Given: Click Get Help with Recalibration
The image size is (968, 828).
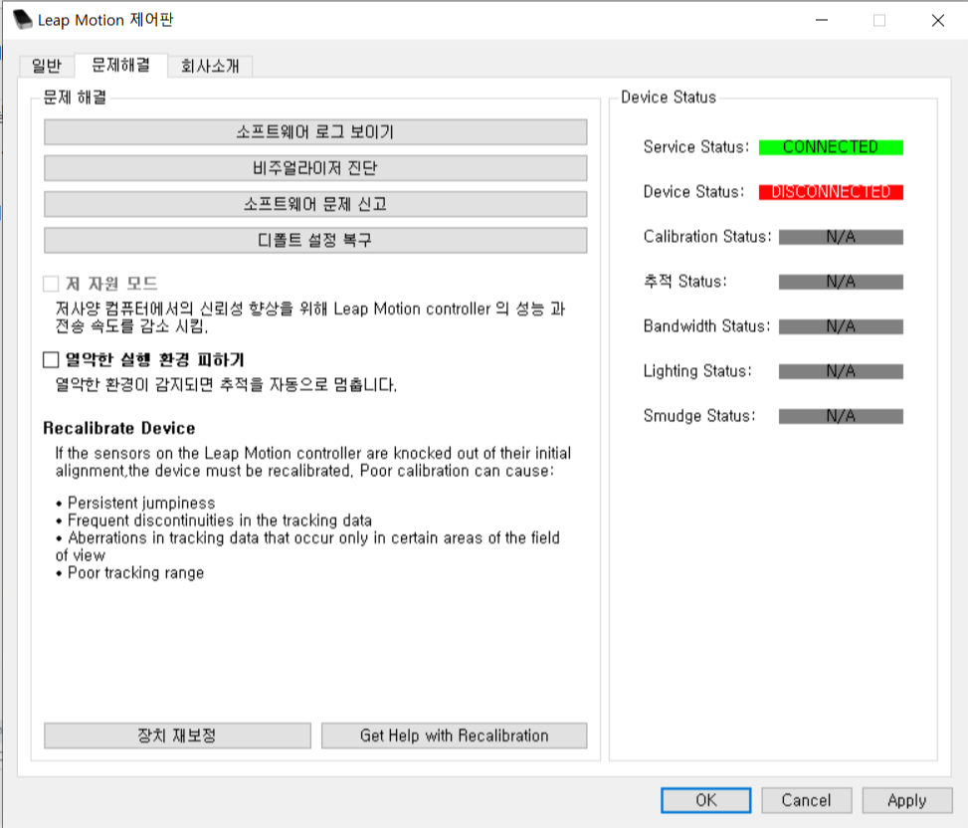Looking at the screenshot, I should click(455, 735).
